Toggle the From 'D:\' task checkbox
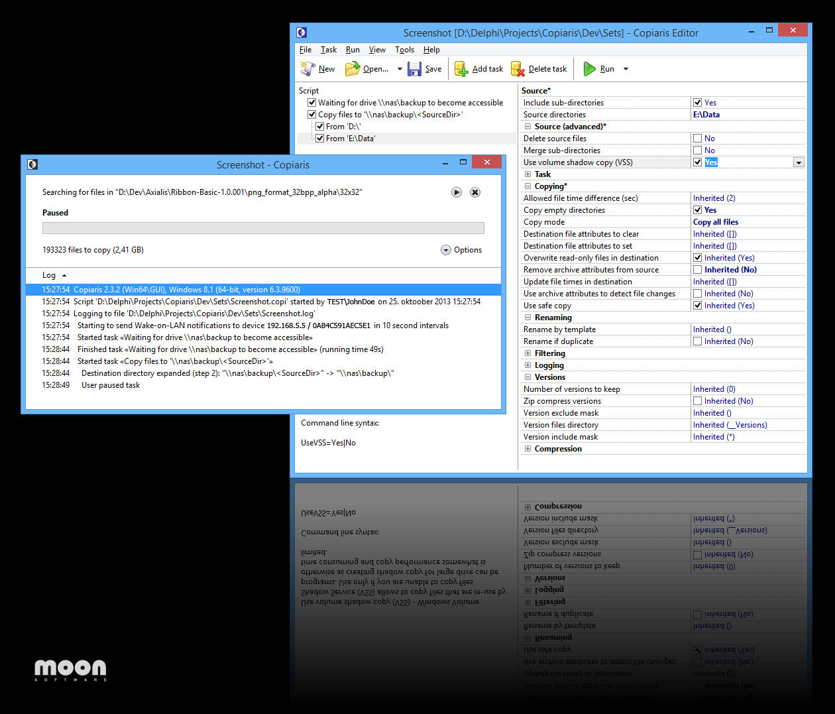Screen dimensions: 835x714 pyautogui.click(x=319, y=127)
